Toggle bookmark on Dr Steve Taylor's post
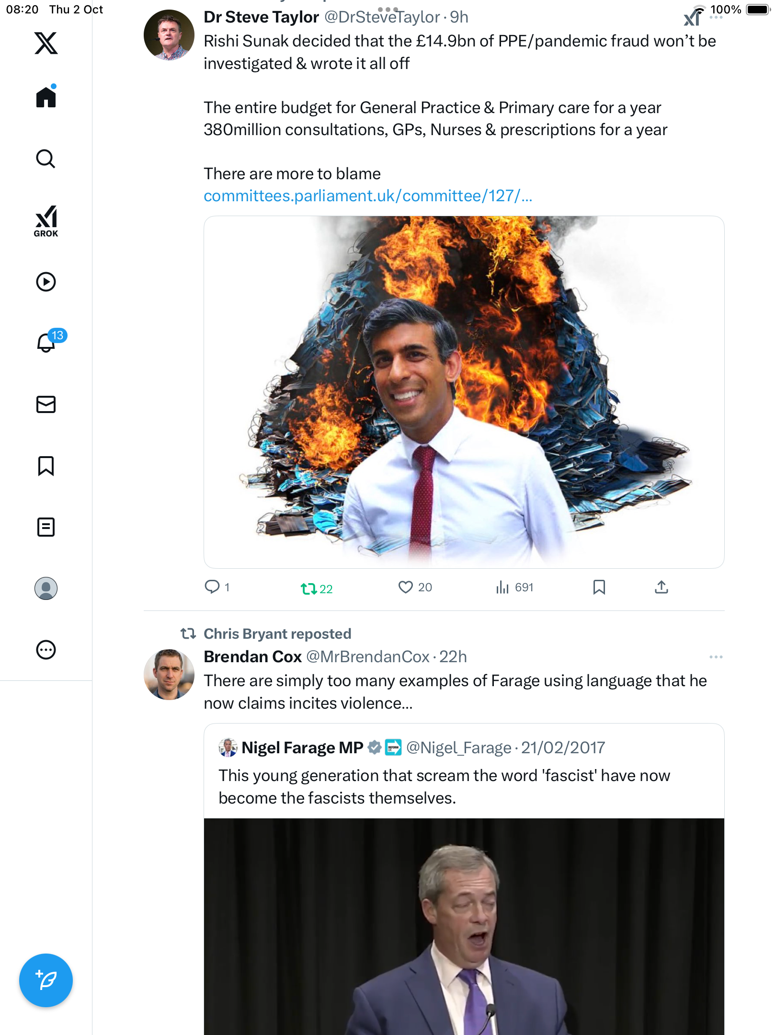 click(599, 587)
